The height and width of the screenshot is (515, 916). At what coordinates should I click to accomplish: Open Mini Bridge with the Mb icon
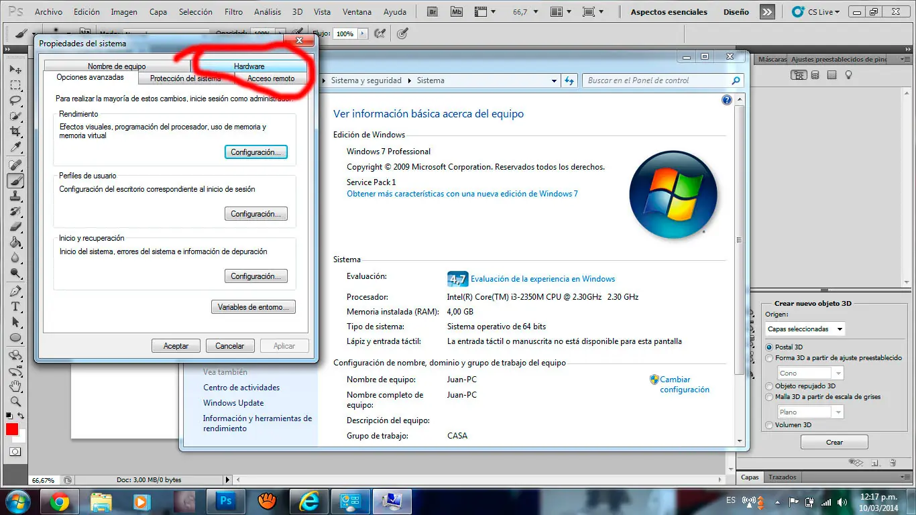tap(457, 12)
